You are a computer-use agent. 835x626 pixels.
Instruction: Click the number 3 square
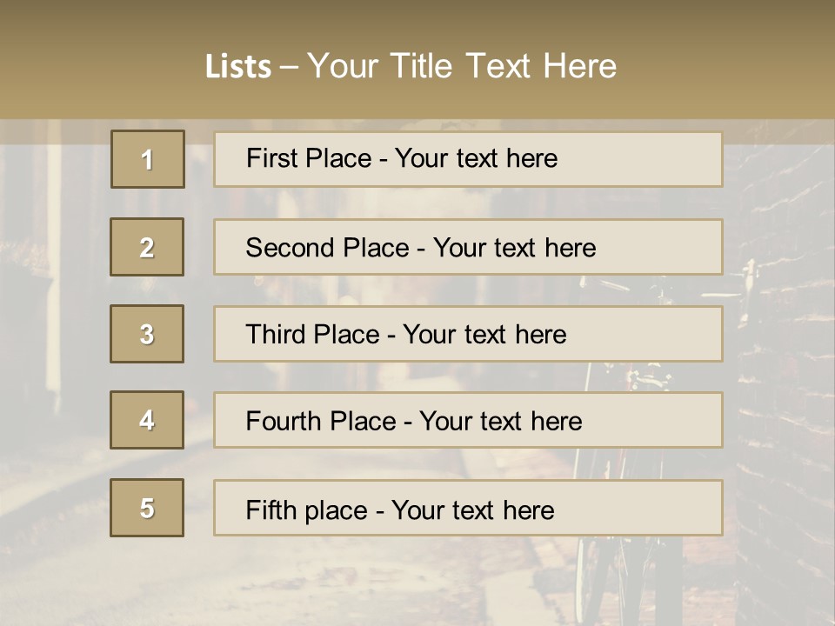147,334
